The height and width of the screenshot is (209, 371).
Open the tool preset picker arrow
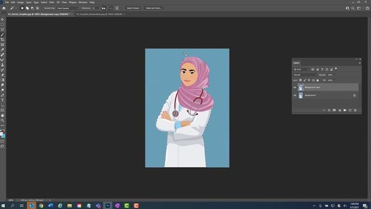pos(16,8)
